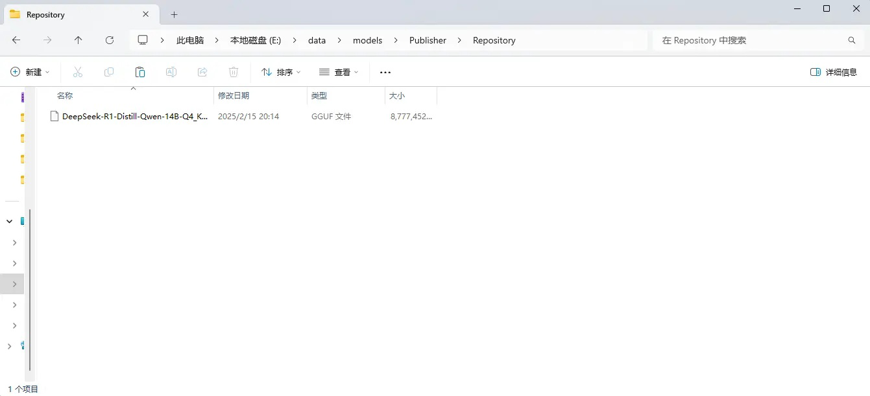
Task: Refresh the Repository folder view
Action: point(110,40)
